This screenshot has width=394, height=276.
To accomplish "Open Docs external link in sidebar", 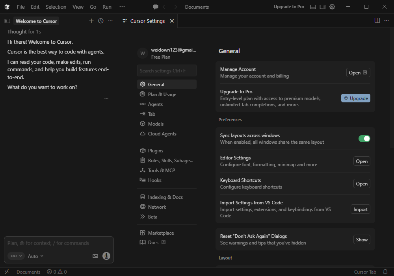I will coord(153,243).
